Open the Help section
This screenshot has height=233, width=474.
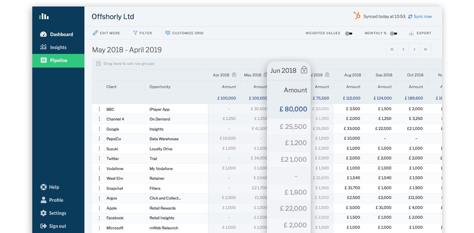(x=50, y=187)
